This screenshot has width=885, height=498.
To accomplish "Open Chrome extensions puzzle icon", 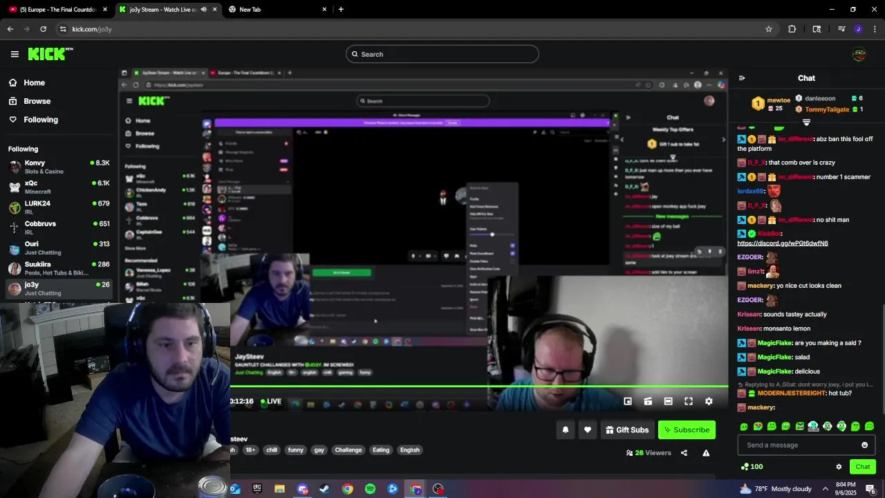I will pos(792,29).
